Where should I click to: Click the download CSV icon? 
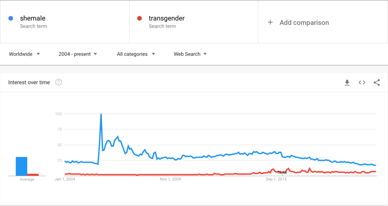pyautogui.click(x=347, y=83)
